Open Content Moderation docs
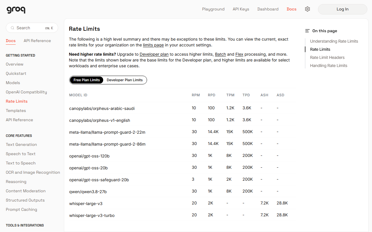372x232 pixels. pyautogui.click(x=26, y=191)
